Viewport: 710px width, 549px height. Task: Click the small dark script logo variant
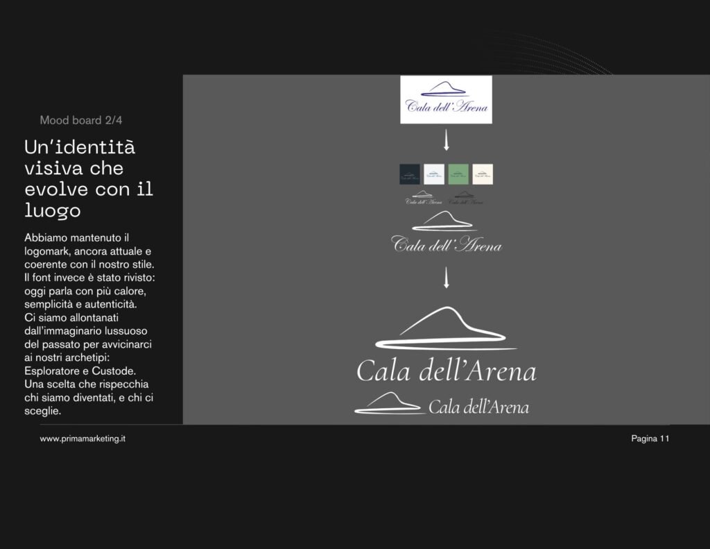pos(466,198)
